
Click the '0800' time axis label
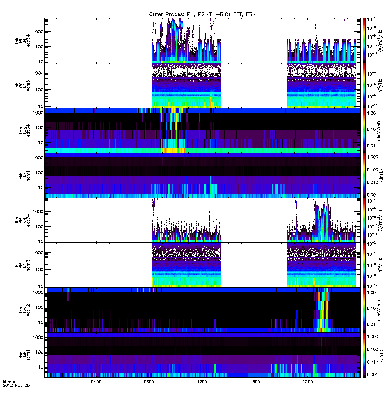click(x=149, y=382)
